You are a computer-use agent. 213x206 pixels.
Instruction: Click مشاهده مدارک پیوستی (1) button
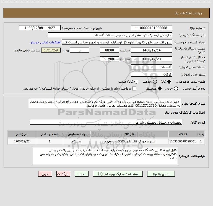click(x=118, y=174)
